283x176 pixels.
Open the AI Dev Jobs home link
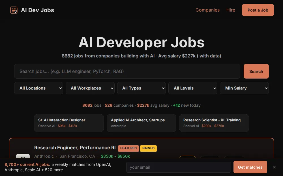point(32,10)
